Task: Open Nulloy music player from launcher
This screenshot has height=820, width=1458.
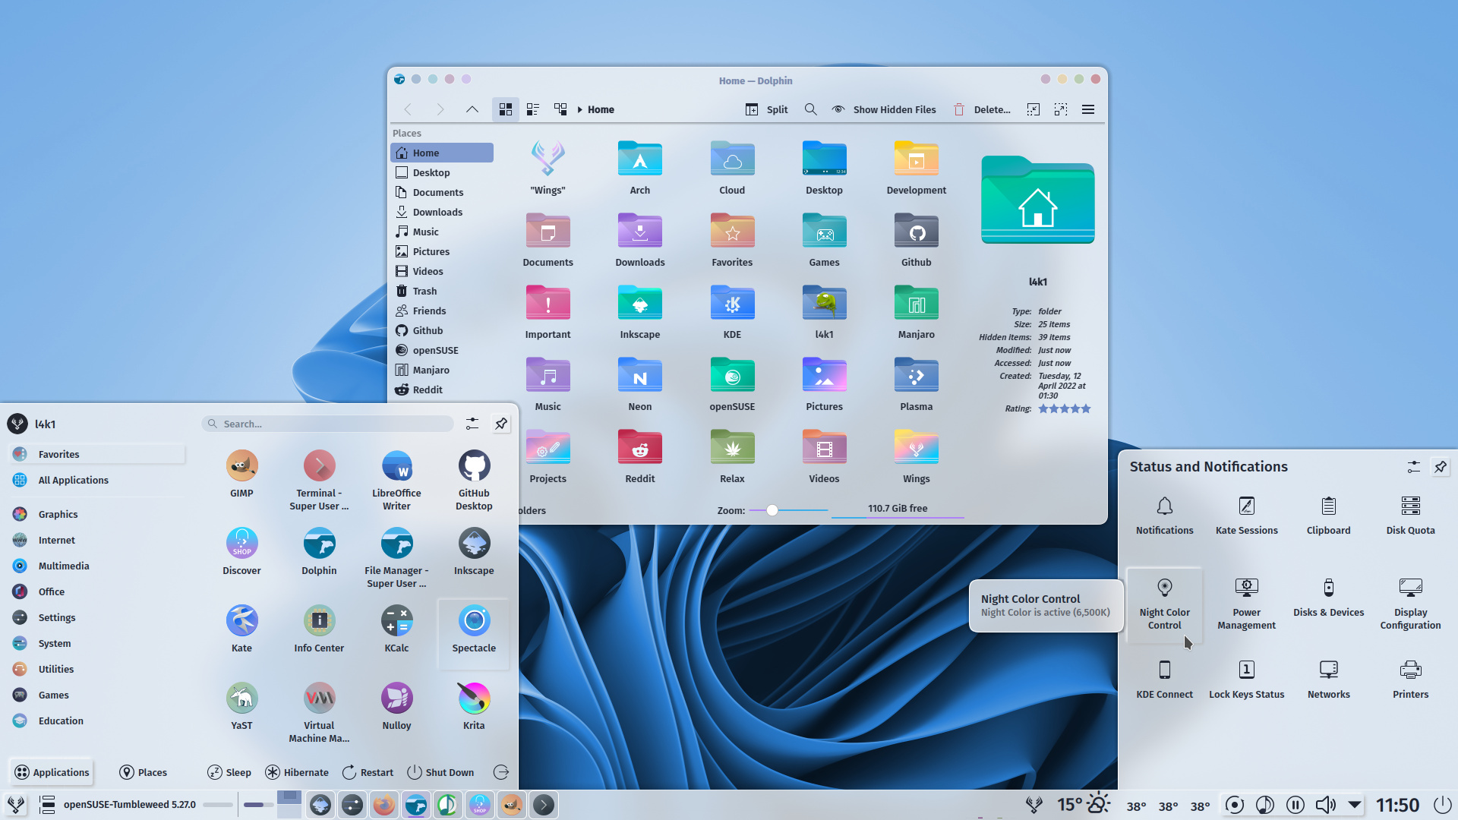Action: point(396,707)
